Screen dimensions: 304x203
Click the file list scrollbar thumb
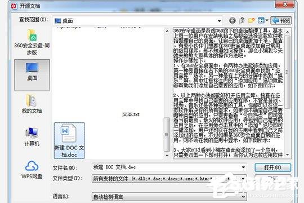(167, 134)
